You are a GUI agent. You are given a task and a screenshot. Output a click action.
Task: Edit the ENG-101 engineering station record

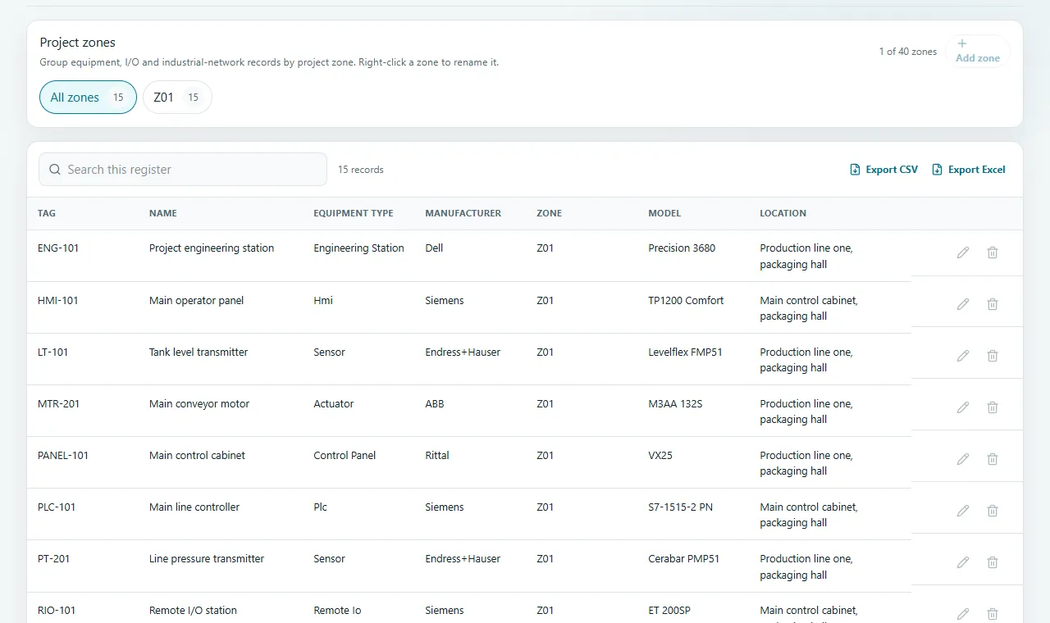click(963, 252)
